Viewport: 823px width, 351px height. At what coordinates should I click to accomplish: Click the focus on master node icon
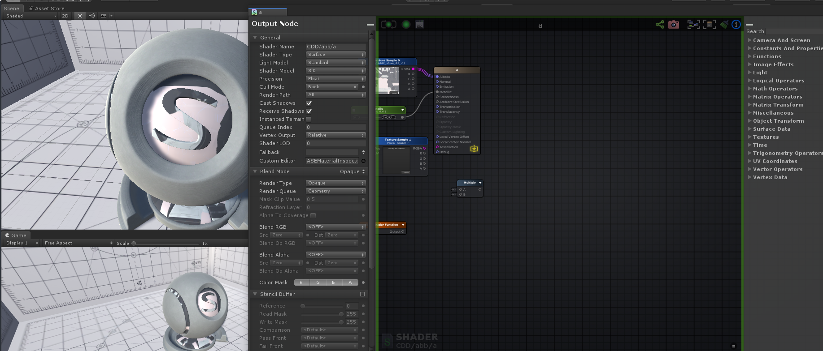pos(693,25)
